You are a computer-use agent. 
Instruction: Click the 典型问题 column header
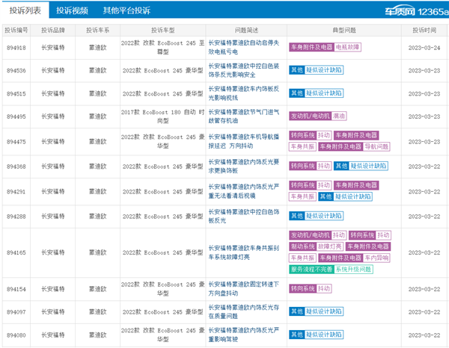344,31
